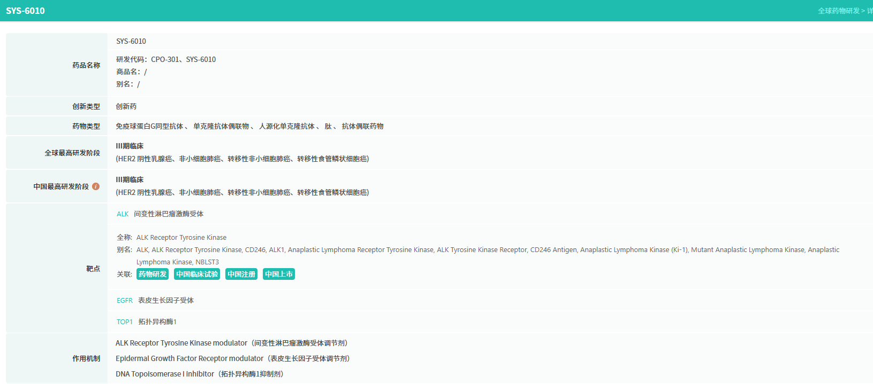This screenshot has width=873, height=384.
Task: Click 拓扑异构酶1 target name
Action: tap(157, 322)
